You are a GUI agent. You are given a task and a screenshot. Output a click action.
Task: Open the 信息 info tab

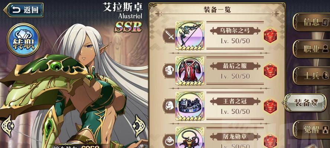click(x=312, y=22)
